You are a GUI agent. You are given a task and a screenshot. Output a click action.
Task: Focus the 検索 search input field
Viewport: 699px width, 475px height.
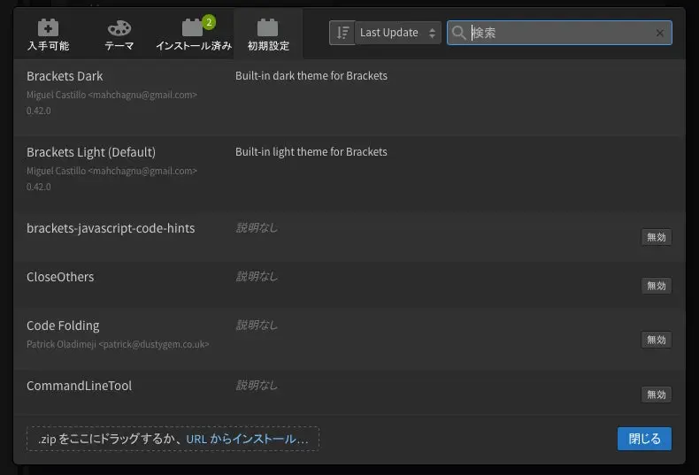pos(559,33)
